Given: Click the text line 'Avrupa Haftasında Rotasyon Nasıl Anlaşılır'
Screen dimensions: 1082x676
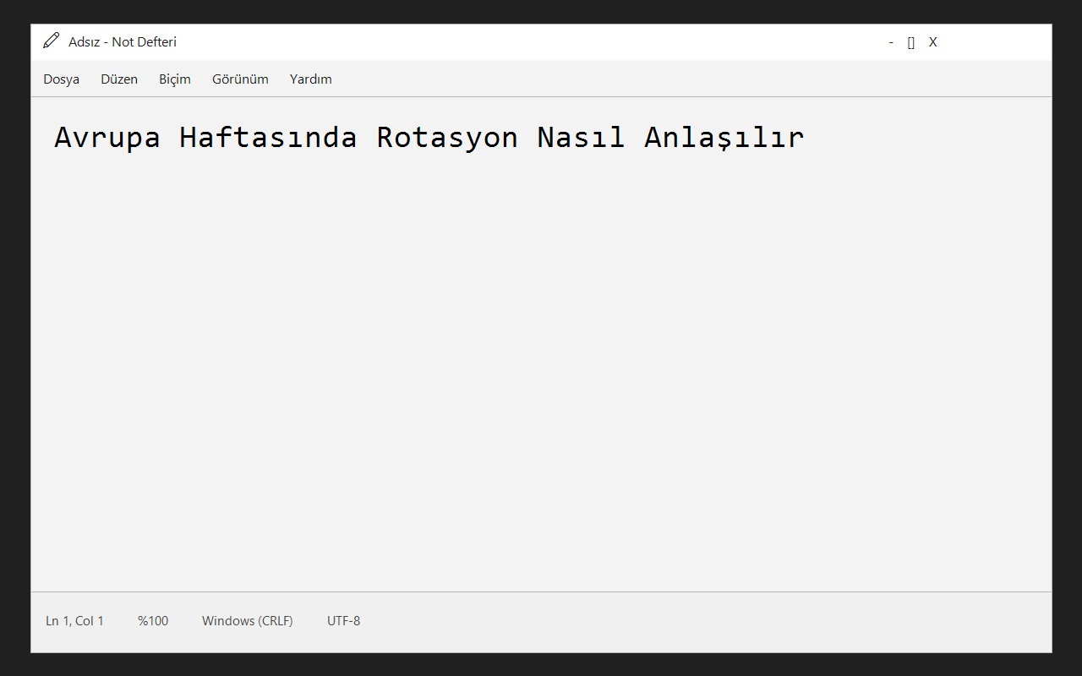Looking at the screenshot, I should coord(429,137).
